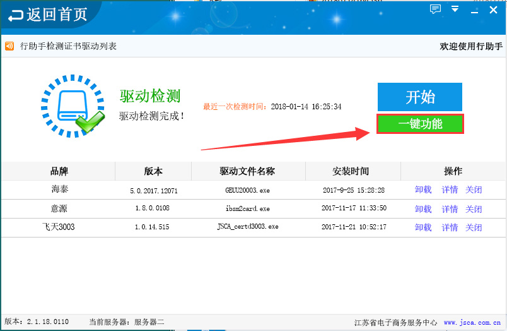
Task: Start detection with the 开始 button
Action: (x=420, y=97)
